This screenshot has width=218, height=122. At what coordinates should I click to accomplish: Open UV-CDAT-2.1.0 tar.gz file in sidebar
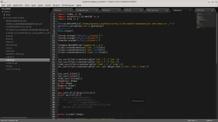[x=27, y=30]
